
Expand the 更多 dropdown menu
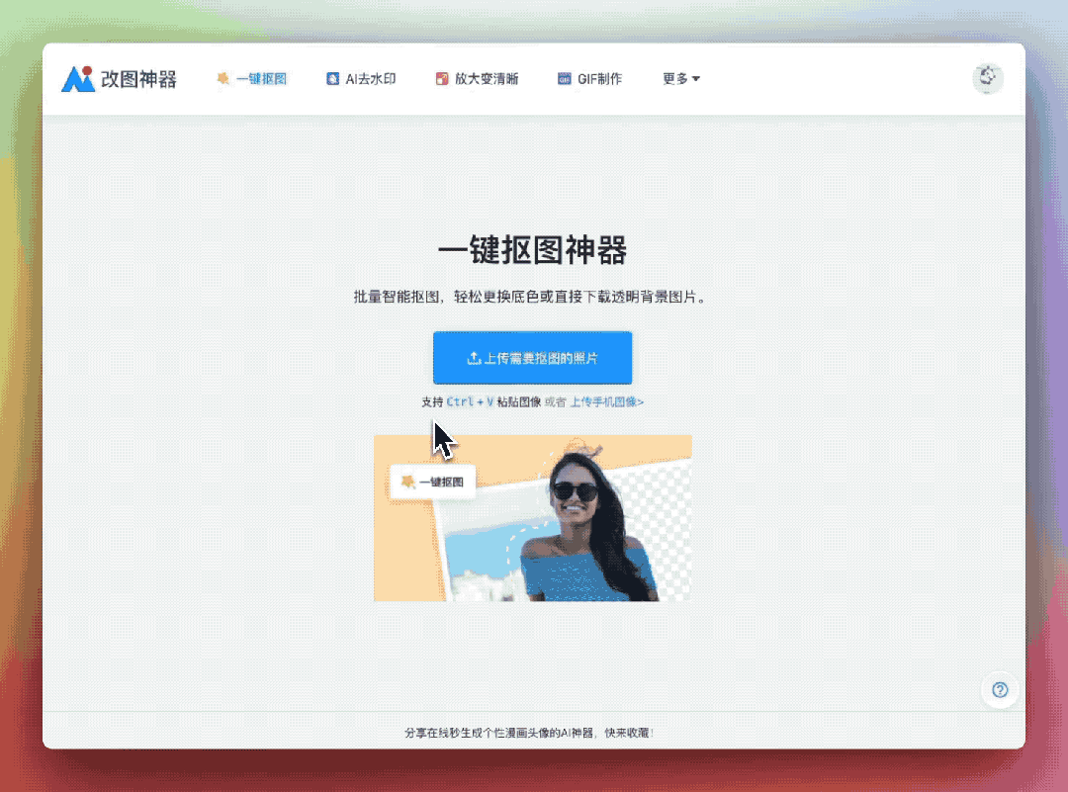tap(680, 78)
